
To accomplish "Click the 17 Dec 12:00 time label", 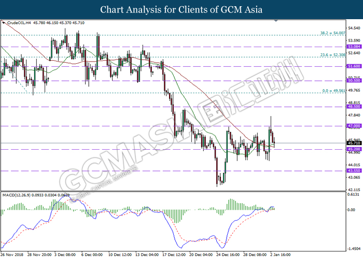I will pyautogui.click(x=174, y=255).
